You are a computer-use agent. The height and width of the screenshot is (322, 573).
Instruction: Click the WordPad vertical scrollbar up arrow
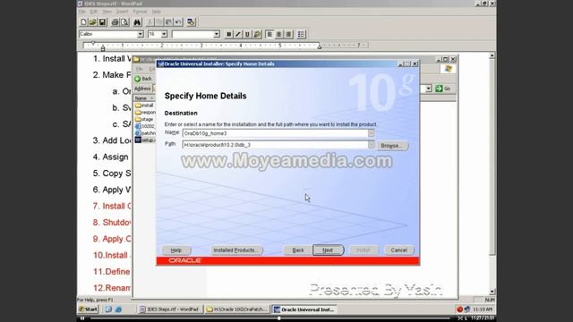coord(492,55)
